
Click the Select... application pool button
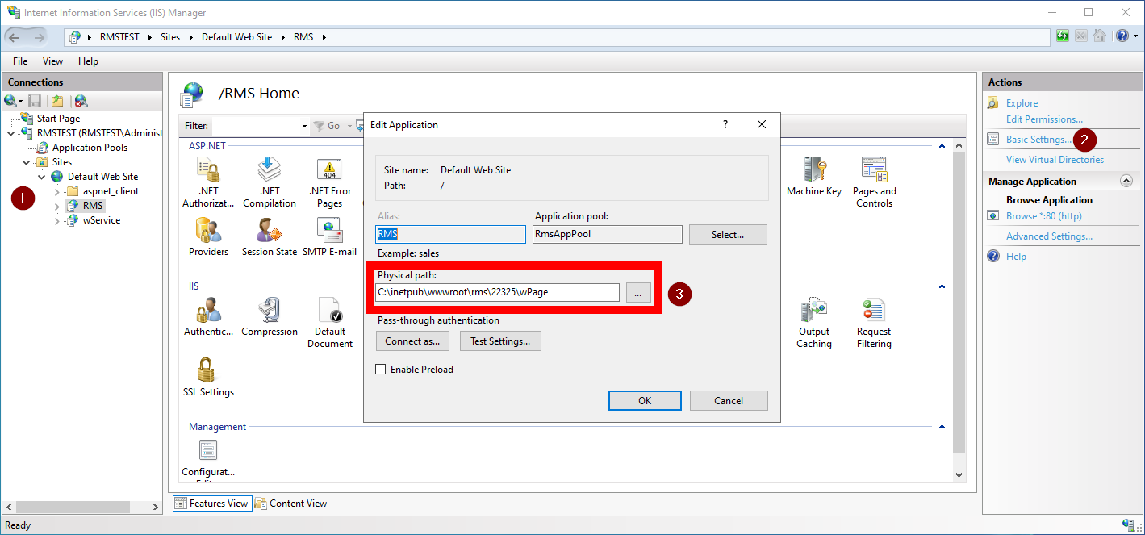coord(728,235)
